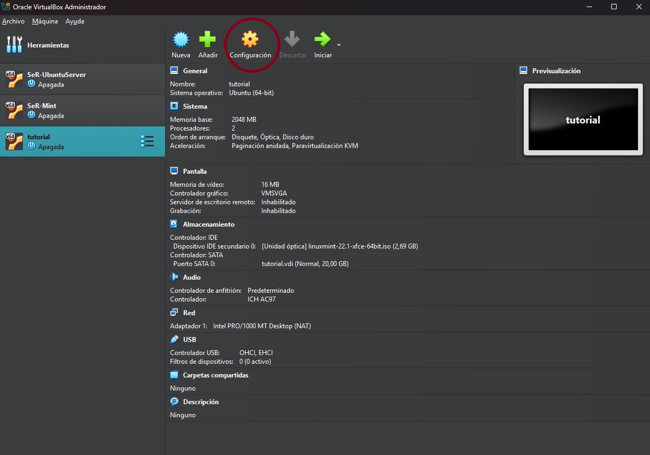Select the tutorial machine name
The image size is (650, 455).
pos(39,137)
